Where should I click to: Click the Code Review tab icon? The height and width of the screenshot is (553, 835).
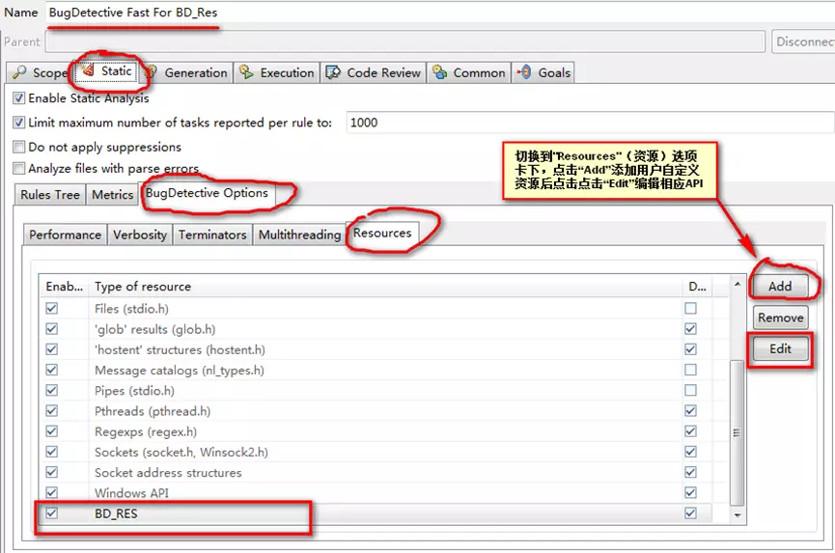coord(334,72)
